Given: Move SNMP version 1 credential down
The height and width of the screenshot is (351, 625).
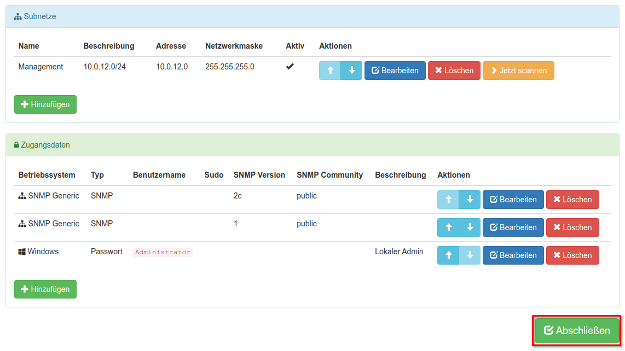Looking at the screenshot, I should click(x=470, y=227).
